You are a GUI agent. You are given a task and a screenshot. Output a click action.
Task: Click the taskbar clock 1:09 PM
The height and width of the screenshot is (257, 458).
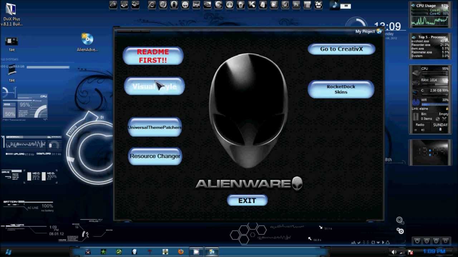(434, 252)
